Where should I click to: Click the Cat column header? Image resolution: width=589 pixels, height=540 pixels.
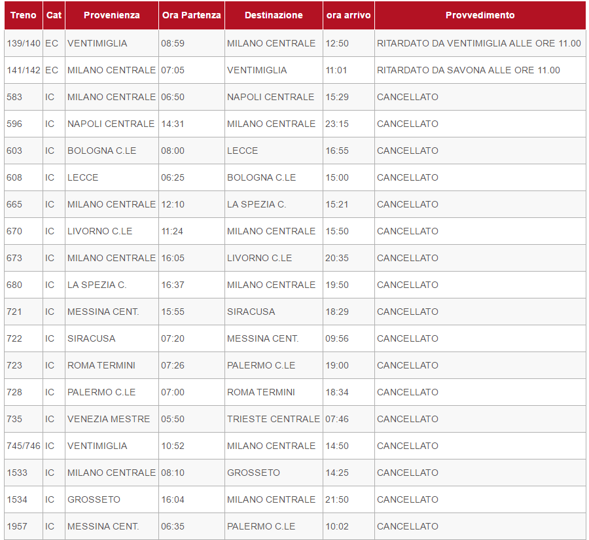[54, 15]
